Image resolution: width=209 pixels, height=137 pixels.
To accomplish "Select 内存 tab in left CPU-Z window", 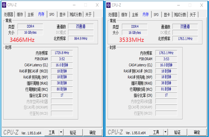I will pyautogui.click(x=41, y=14).
